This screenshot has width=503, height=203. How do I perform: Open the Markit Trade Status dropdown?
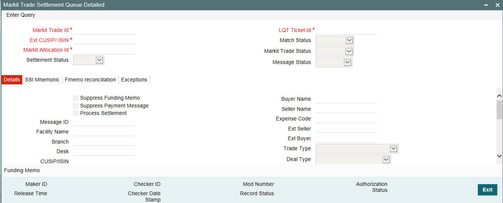tap(335, 51)
